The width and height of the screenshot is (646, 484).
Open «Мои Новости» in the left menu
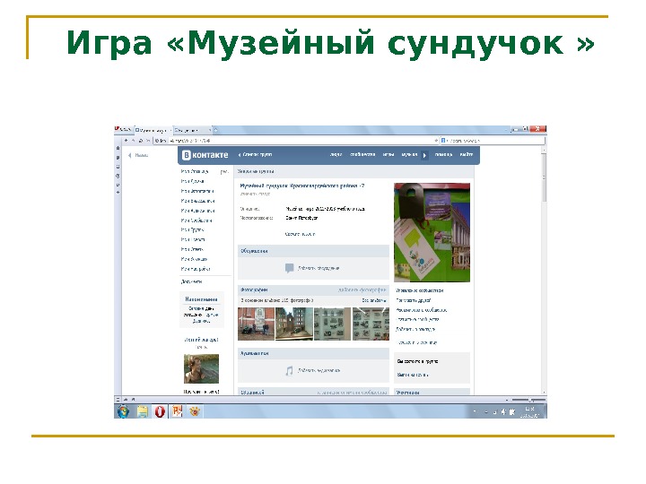click(193, 239)
